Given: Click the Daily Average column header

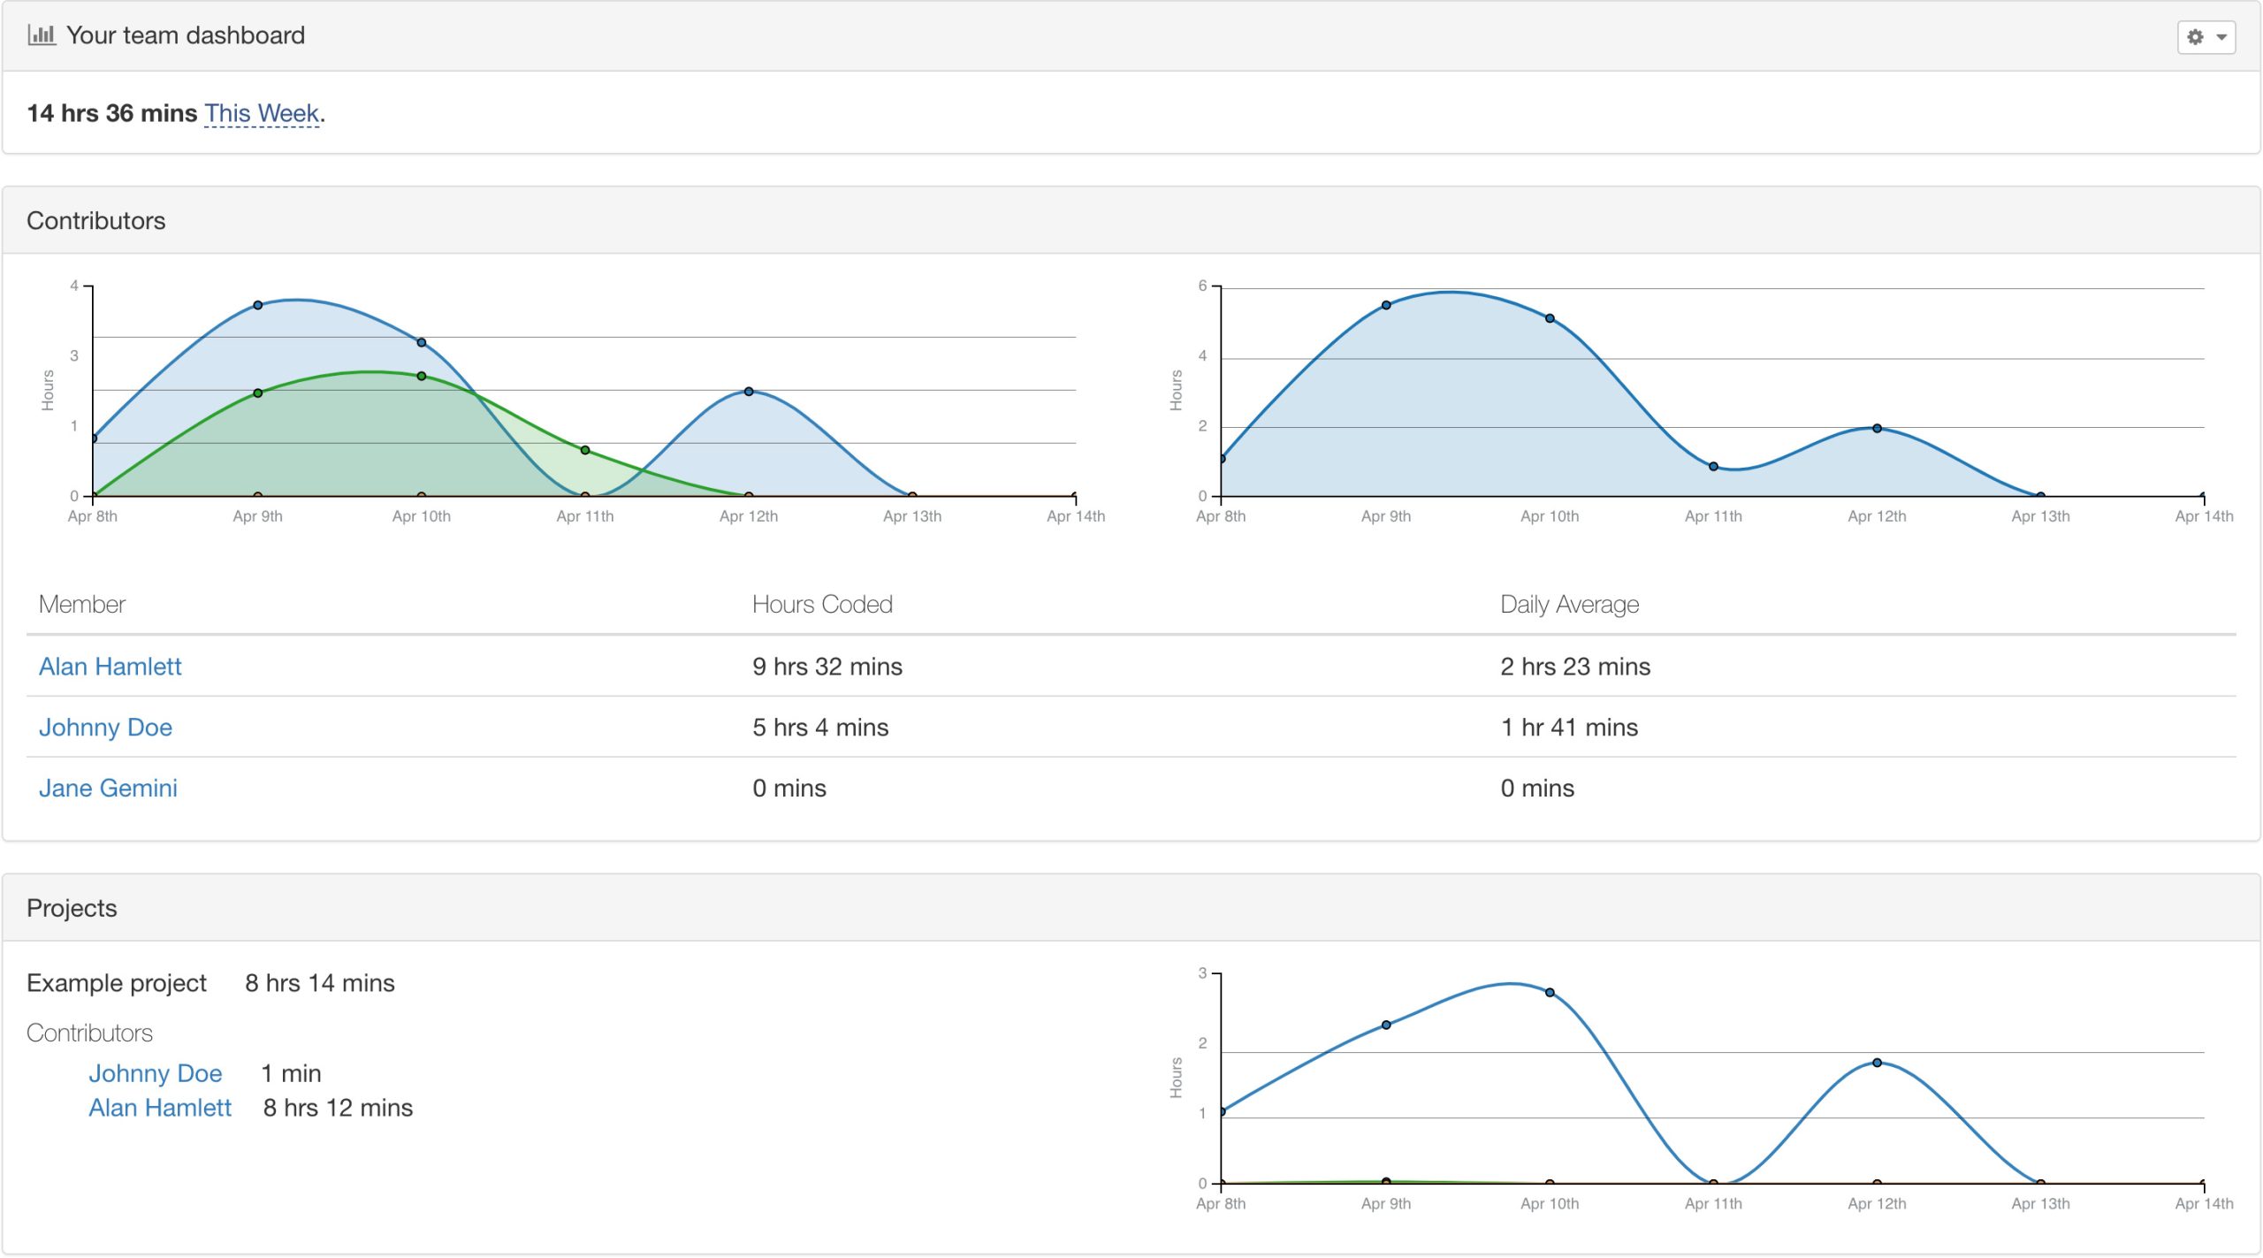Looking at the screenshot, I should pos(1569,605).
